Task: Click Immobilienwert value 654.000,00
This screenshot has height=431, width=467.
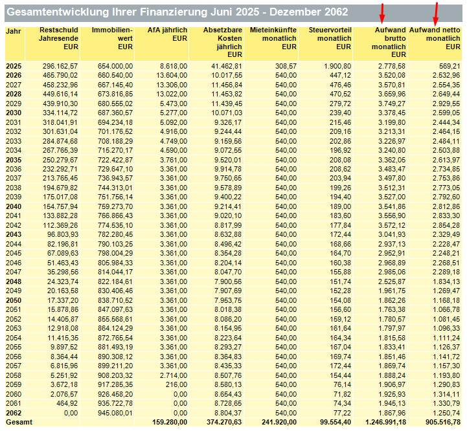Action: pos(115,66)
